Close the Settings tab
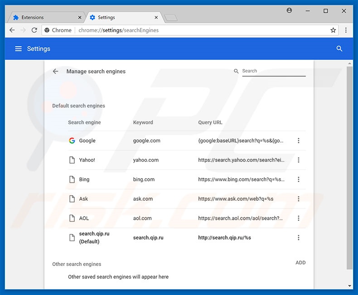Image resolution: width=358 pixels, height=295 pixels. pos(156,17)
